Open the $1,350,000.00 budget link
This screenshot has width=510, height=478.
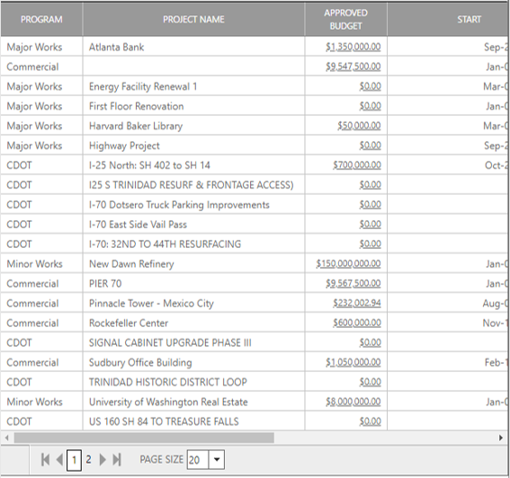[353, 47]
